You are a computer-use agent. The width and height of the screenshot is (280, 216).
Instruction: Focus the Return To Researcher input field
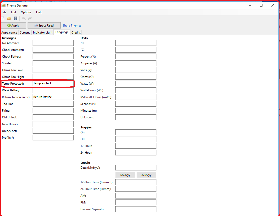pyautogui.click(x=53, y=97)
